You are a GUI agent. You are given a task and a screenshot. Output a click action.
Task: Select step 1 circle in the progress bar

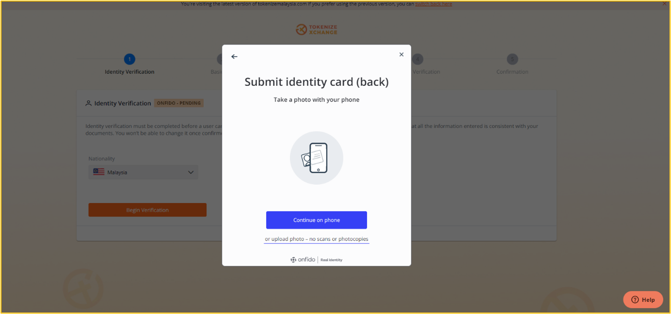(x=129, y=59)
